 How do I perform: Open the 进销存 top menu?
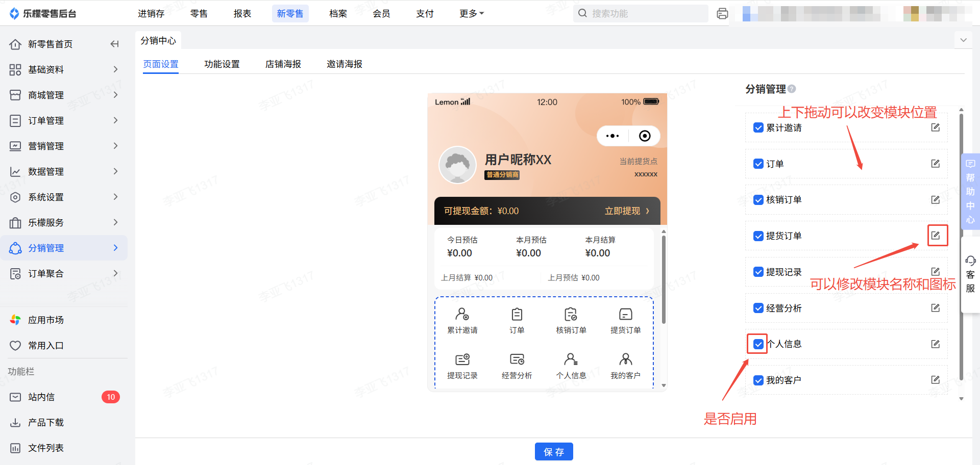[x=151, y=14]
